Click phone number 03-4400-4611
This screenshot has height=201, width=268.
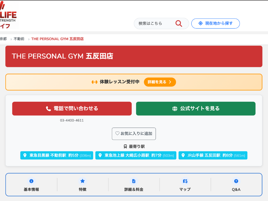(x=72, y=120)
